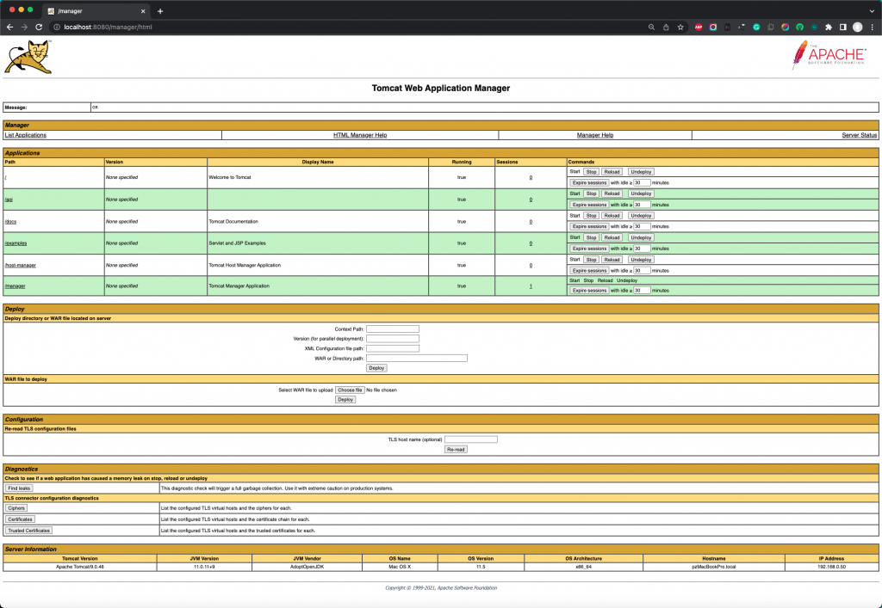Stop the /examples application
Screen dimensions: 882x608
(591, 237)
